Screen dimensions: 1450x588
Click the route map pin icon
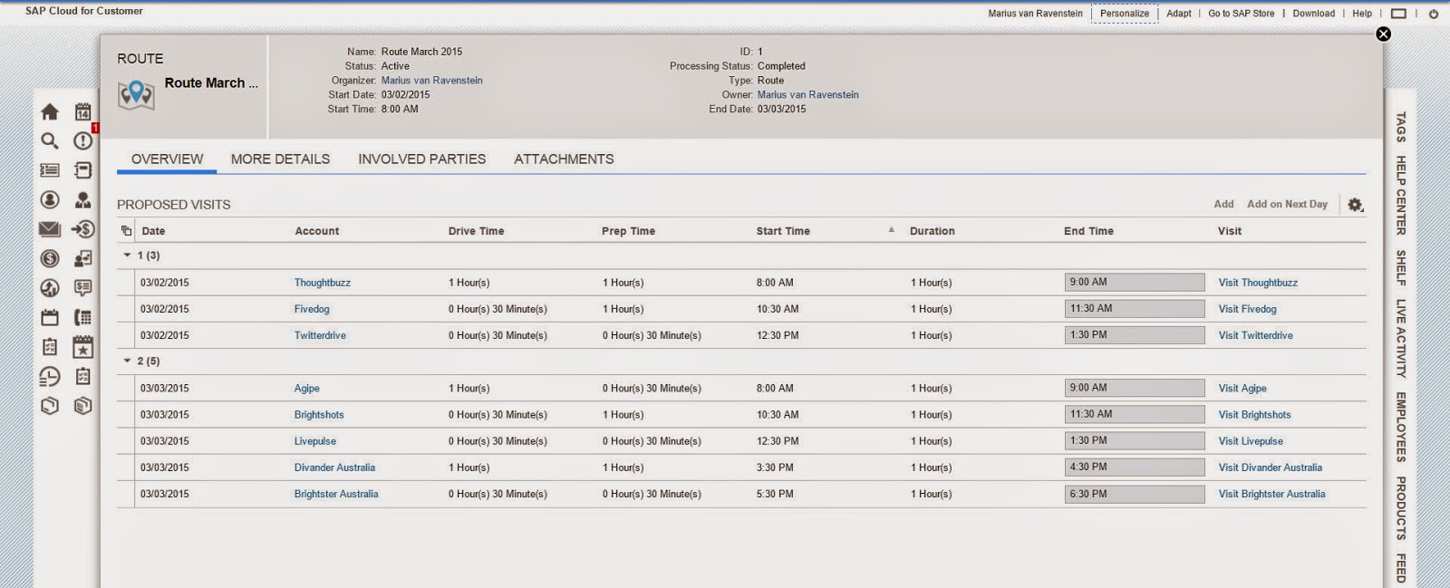click(x=136, y=94)
